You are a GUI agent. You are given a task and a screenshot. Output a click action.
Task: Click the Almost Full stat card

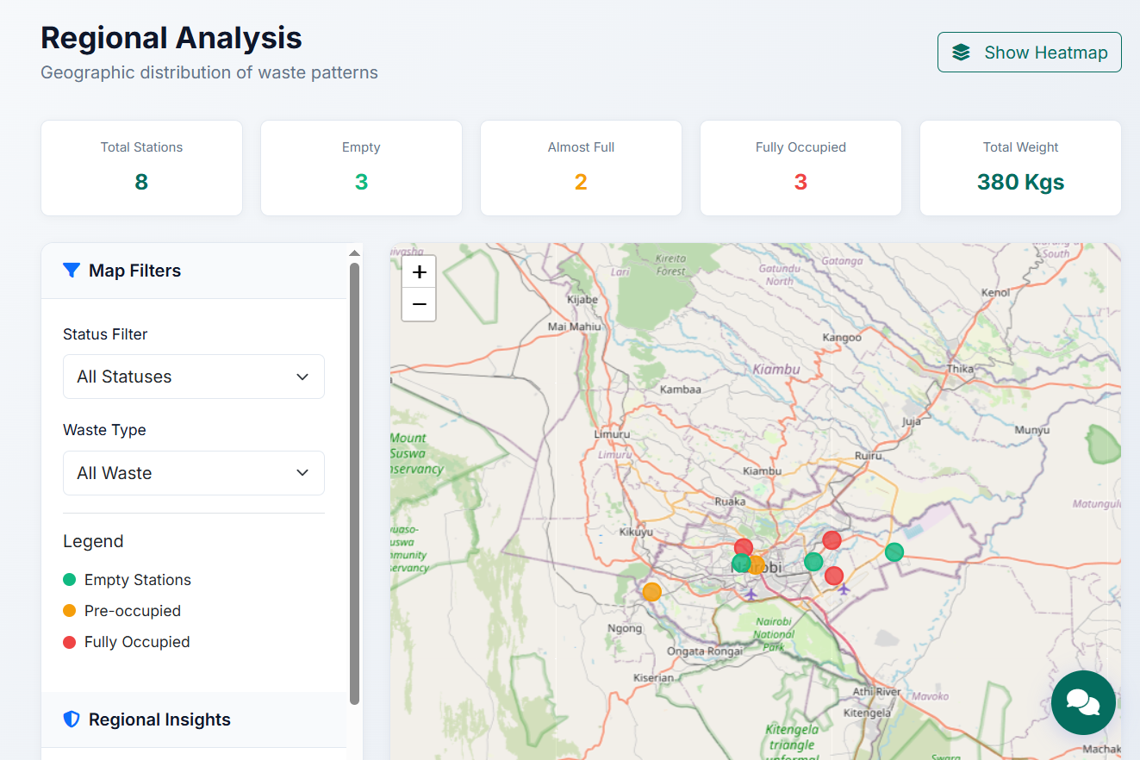tap(581, 168)
